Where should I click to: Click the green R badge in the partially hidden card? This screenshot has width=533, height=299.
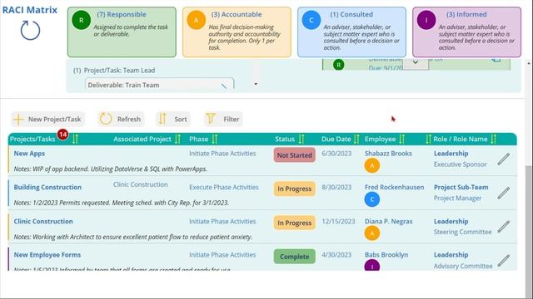[x=339, y=65]
